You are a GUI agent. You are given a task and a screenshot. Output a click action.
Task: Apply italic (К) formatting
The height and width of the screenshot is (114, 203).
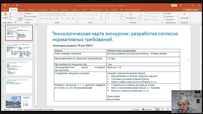point(44,19)
